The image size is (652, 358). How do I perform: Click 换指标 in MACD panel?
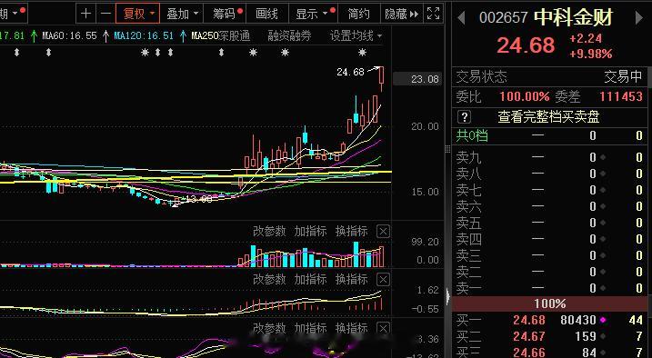click(x=352, y=279)
